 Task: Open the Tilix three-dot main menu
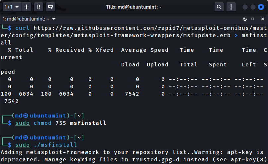(231, 7)
